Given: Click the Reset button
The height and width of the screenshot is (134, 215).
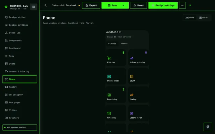Looking at the screenshot, I should click(138, 5).
